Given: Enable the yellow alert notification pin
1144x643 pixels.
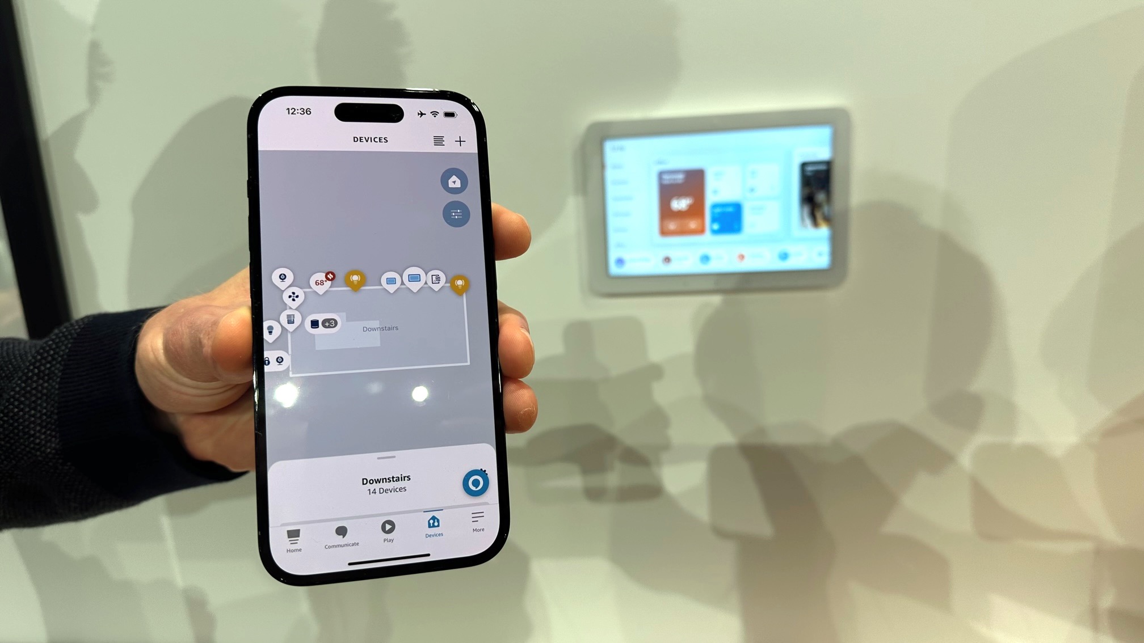Looking at the screenshot, I should point(354,279).
